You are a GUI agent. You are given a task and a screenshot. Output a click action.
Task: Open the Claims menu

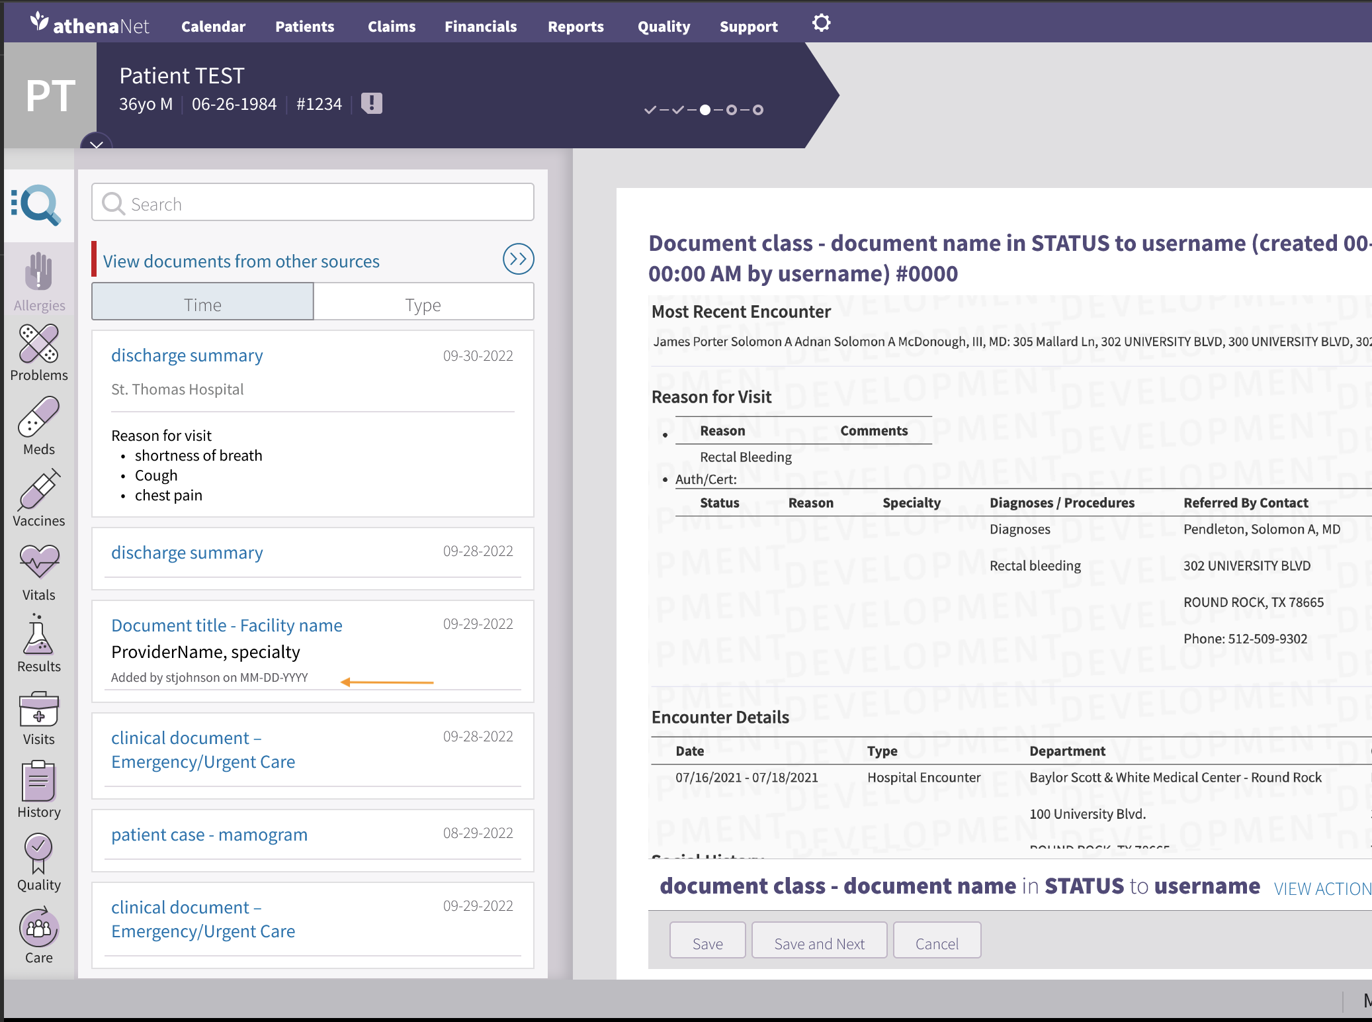pyautogui.click(x=392, y=26)
